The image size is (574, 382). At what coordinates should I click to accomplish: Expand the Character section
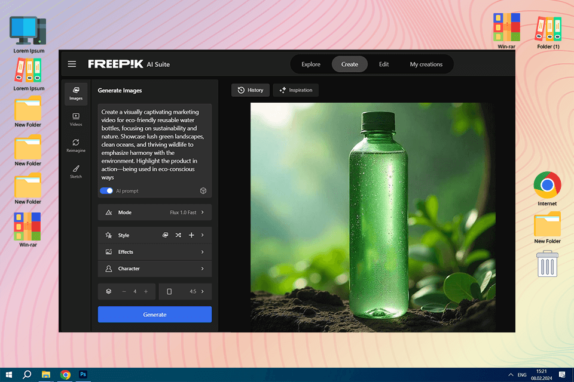[x=154, y=269]
